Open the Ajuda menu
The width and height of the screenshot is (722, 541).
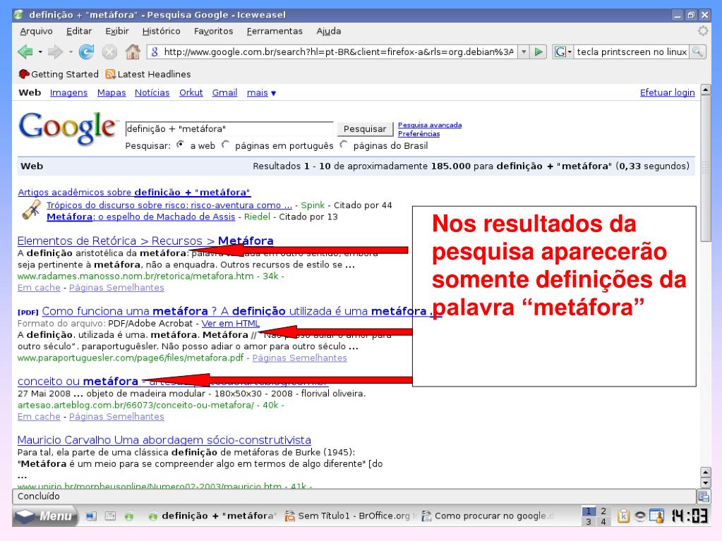[x=328, y=31]
